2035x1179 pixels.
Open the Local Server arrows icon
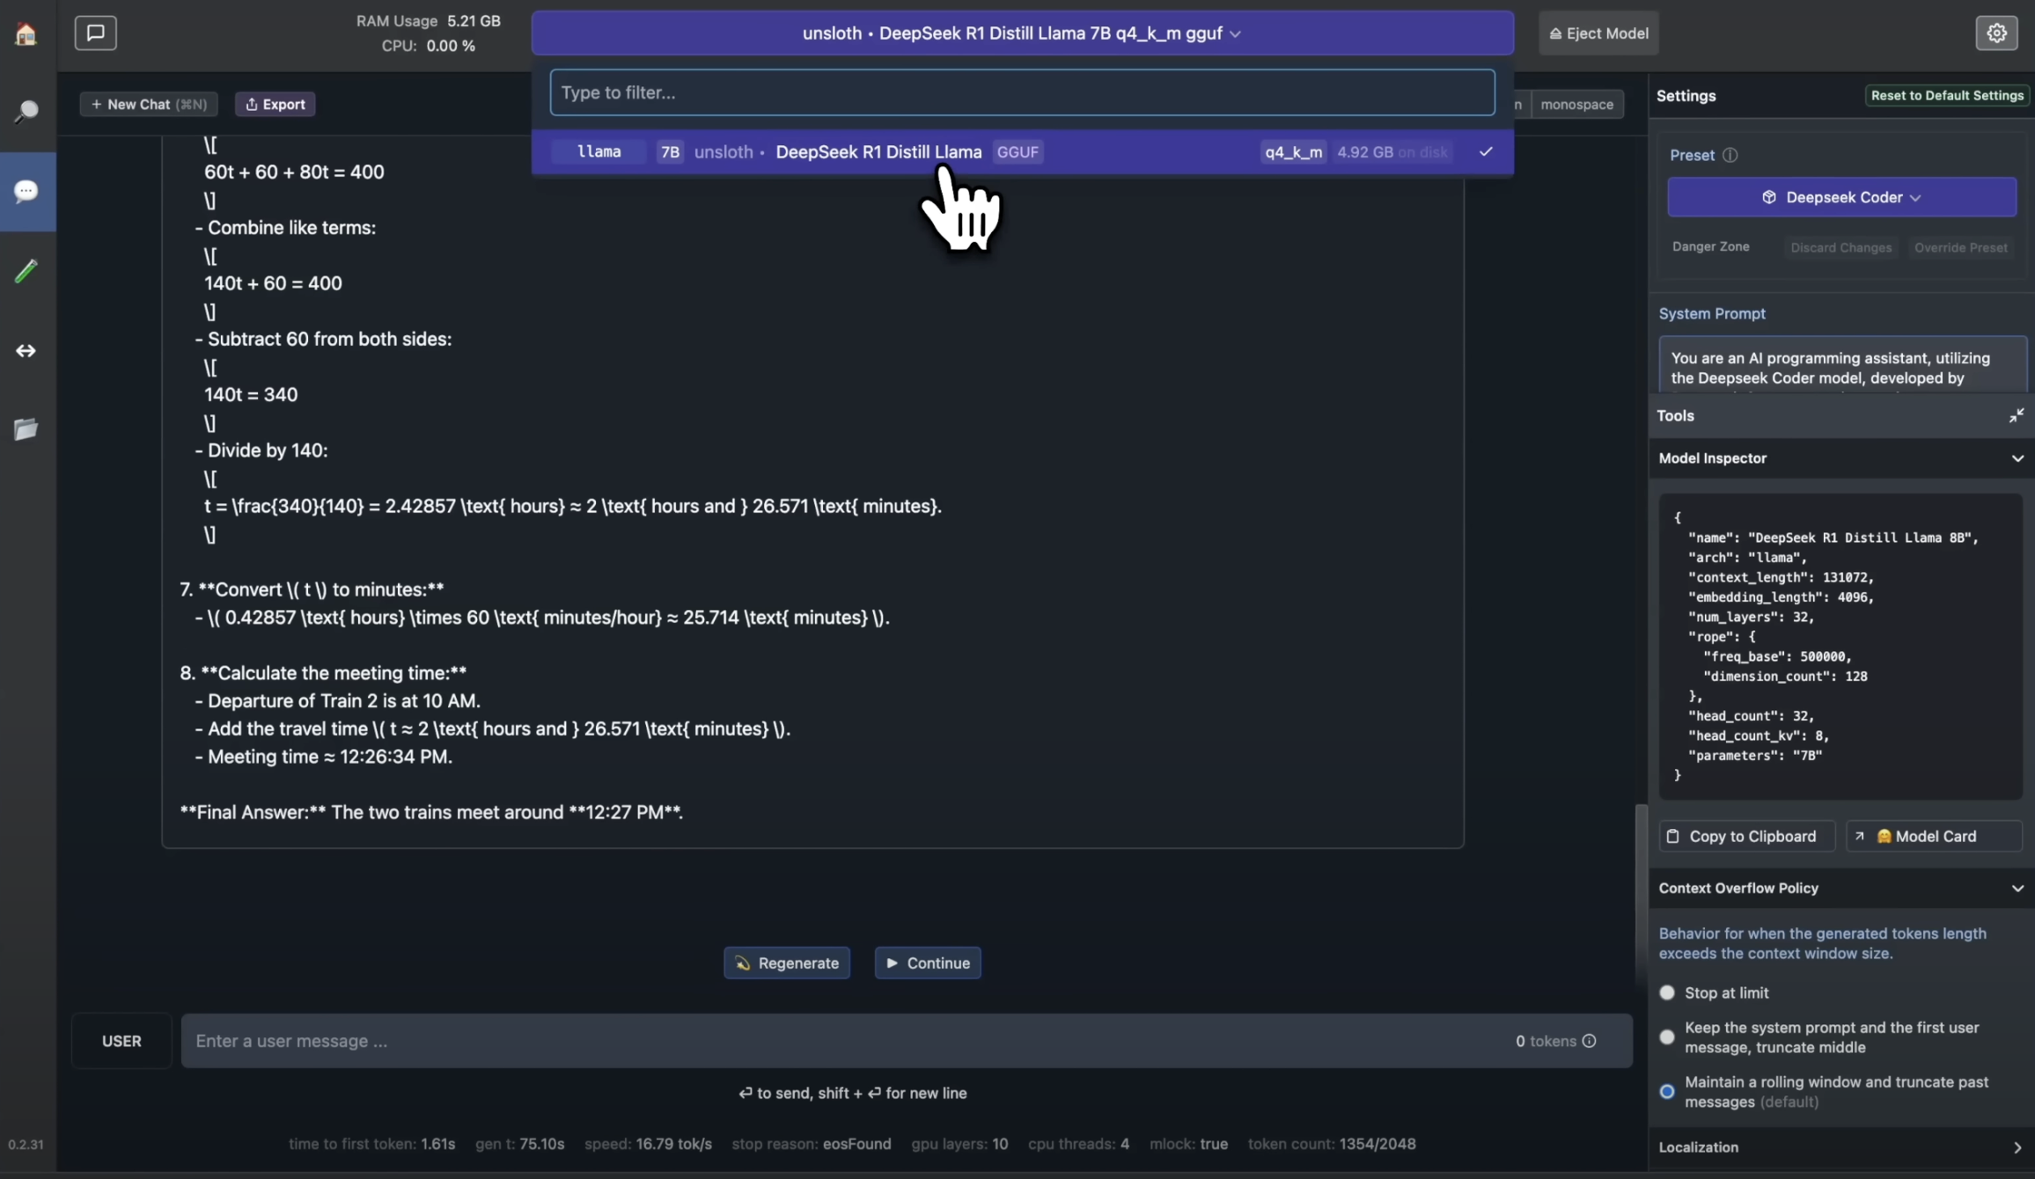[x=26, y=350]
